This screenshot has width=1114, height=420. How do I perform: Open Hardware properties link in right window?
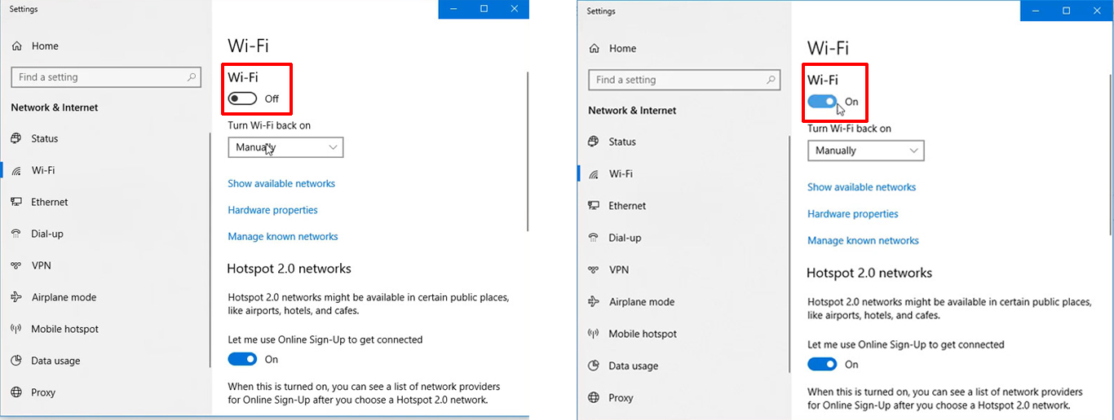tap(853, 214)
